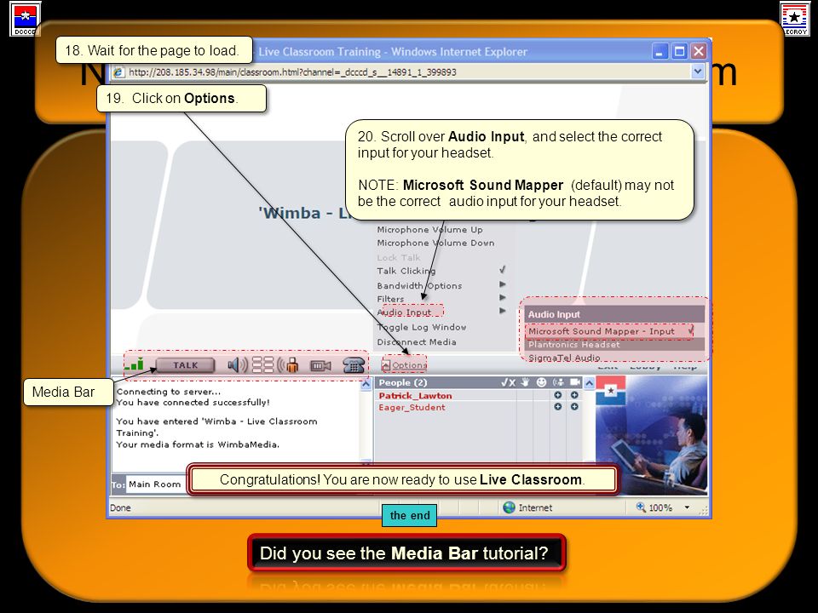Viewport: 818px width, 613px height.
Task: Click the smiley face icon in People header
Action: point(542,382)
